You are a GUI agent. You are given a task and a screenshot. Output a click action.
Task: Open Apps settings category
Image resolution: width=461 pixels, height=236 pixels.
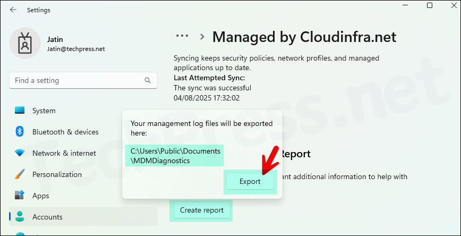(x=83, y=196)
